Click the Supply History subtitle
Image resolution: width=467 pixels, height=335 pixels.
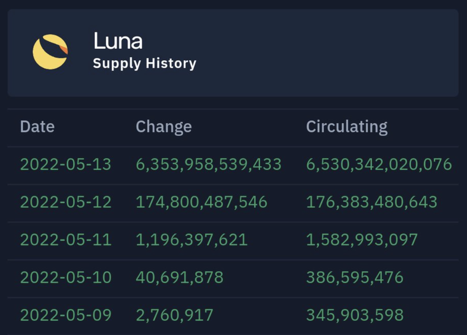[x=144, y=64]
